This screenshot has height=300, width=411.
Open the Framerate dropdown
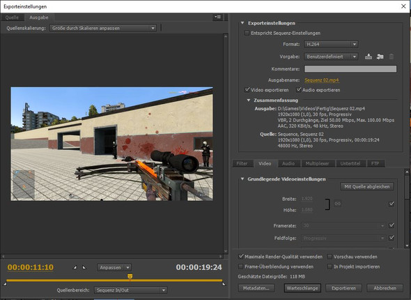tap(343, 225)
